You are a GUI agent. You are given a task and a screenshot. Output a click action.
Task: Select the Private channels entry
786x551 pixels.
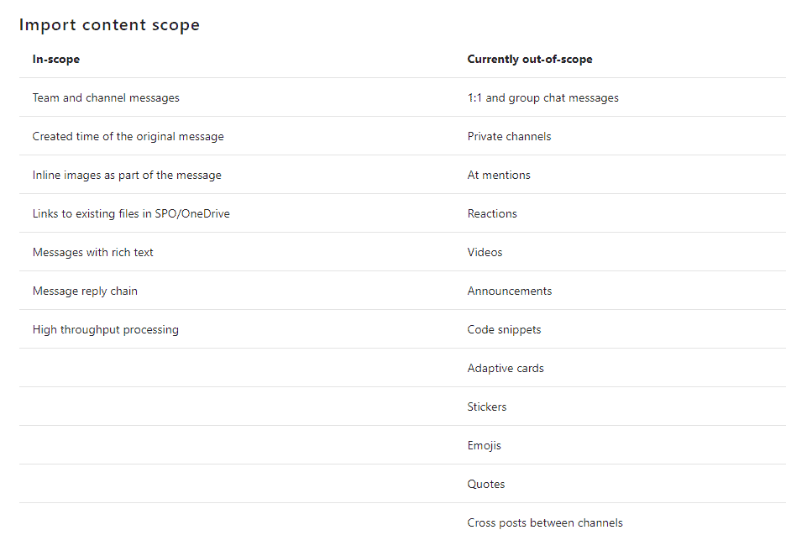(x=509, y=136)
